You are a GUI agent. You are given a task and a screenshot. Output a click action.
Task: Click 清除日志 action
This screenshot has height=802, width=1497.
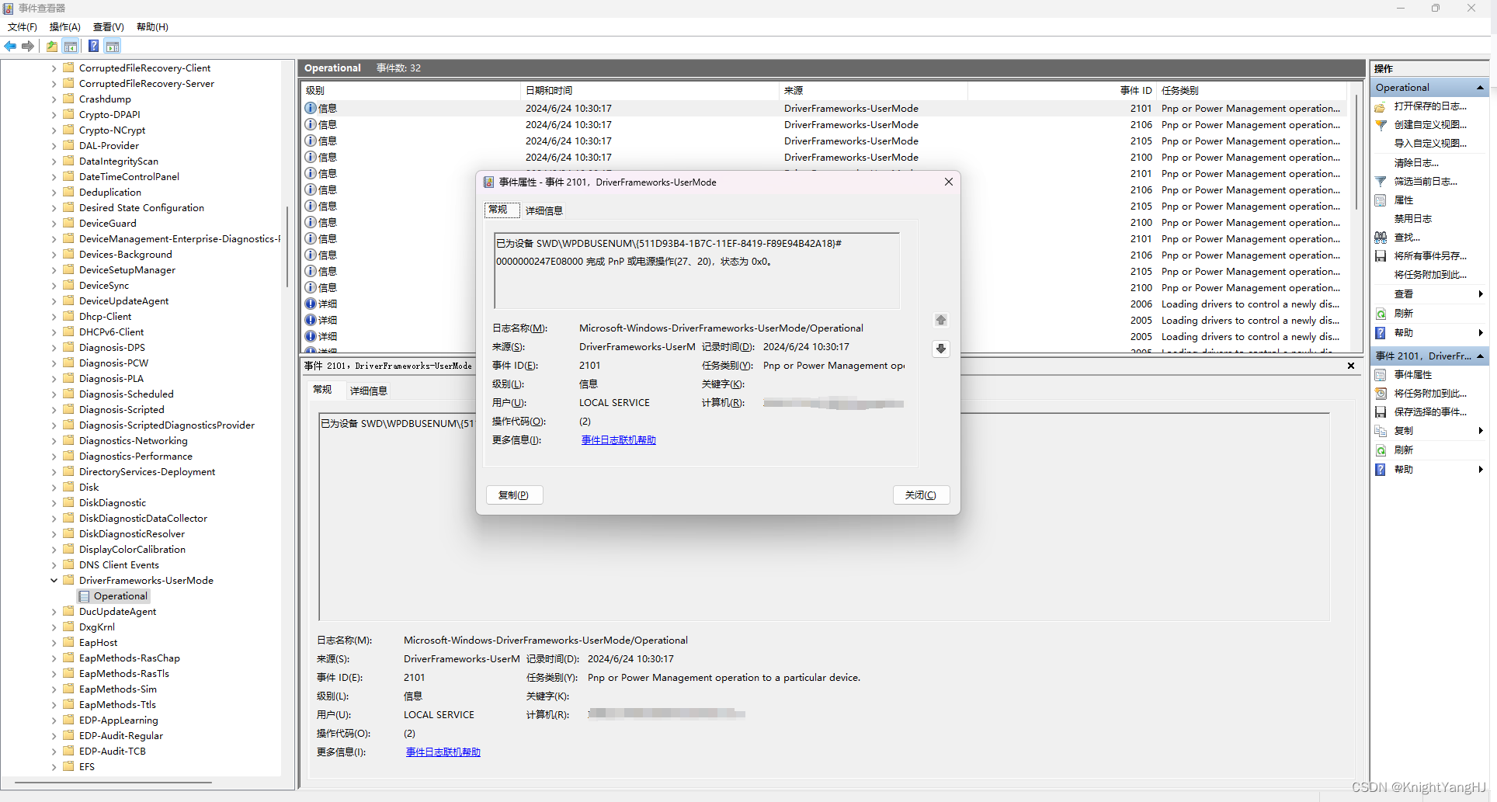coord(1416,163)
